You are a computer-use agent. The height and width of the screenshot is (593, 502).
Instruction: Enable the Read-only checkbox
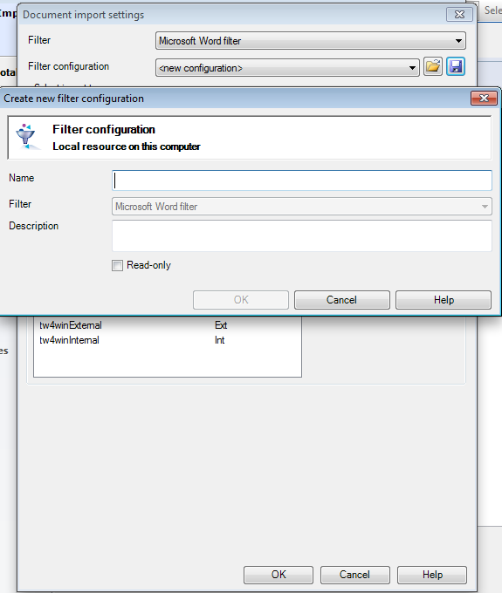pyautogui.click(x=117, y=265)
